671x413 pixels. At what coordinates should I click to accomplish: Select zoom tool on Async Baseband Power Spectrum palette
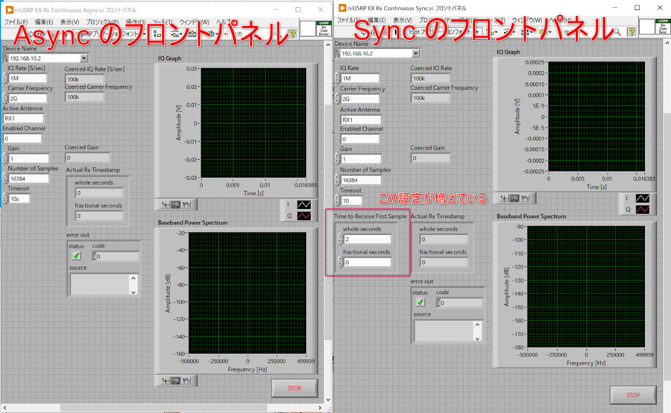pos(176,380)
